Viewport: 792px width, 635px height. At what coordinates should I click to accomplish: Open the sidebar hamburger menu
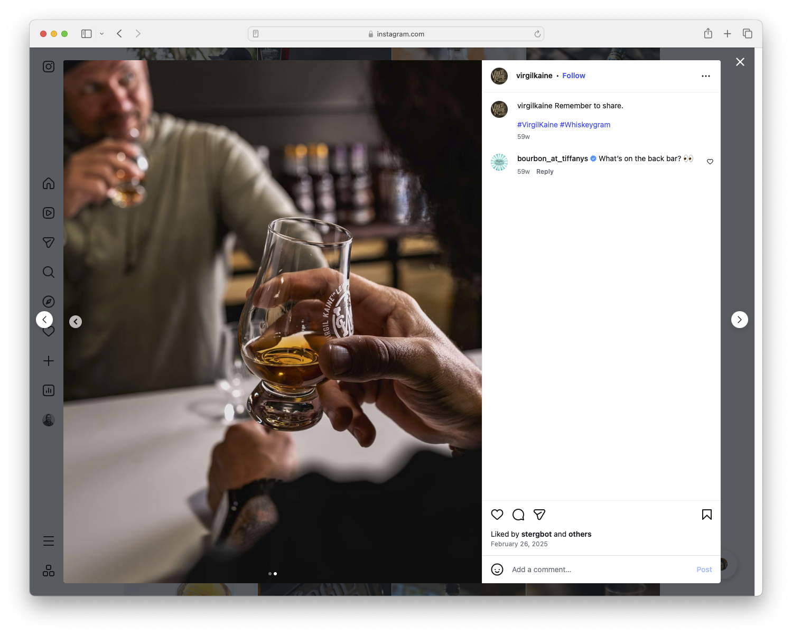[x=48, y=540]
